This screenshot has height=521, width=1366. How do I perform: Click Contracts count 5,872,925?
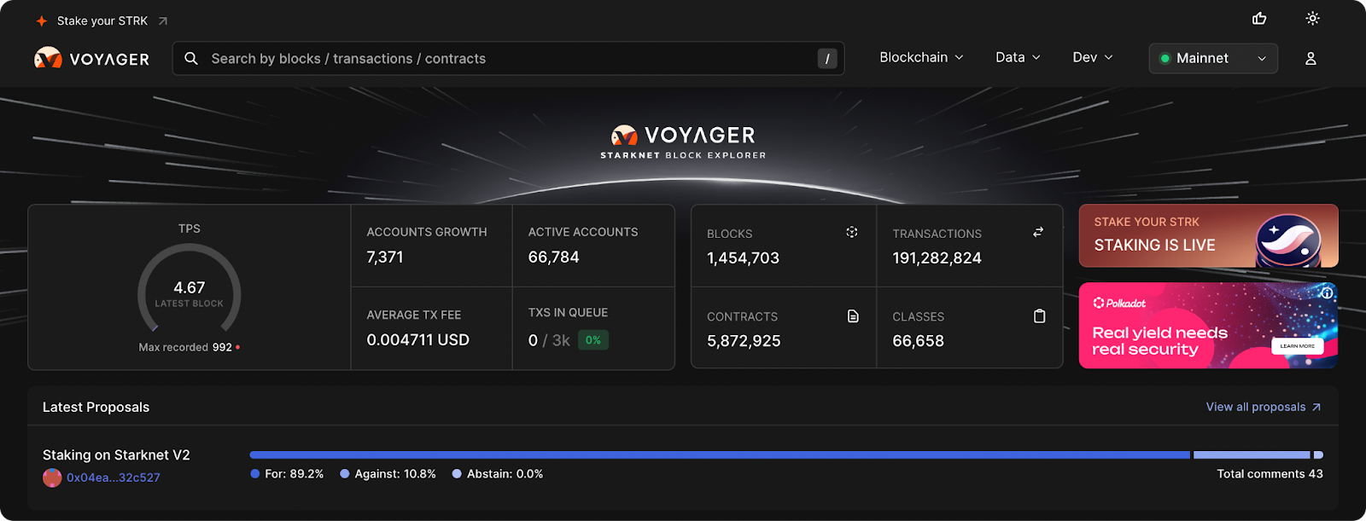point(744,341)
